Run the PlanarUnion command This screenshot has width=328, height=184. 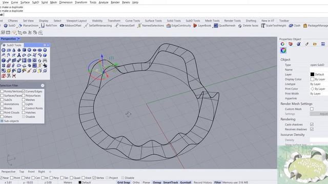(29, 26)
